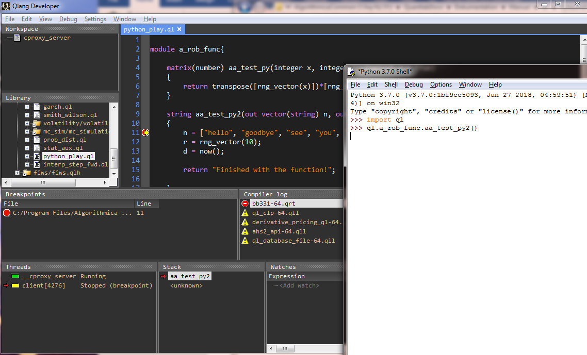Click the File column header in Breakpoints
587x355 pixels.
point(68,204)
